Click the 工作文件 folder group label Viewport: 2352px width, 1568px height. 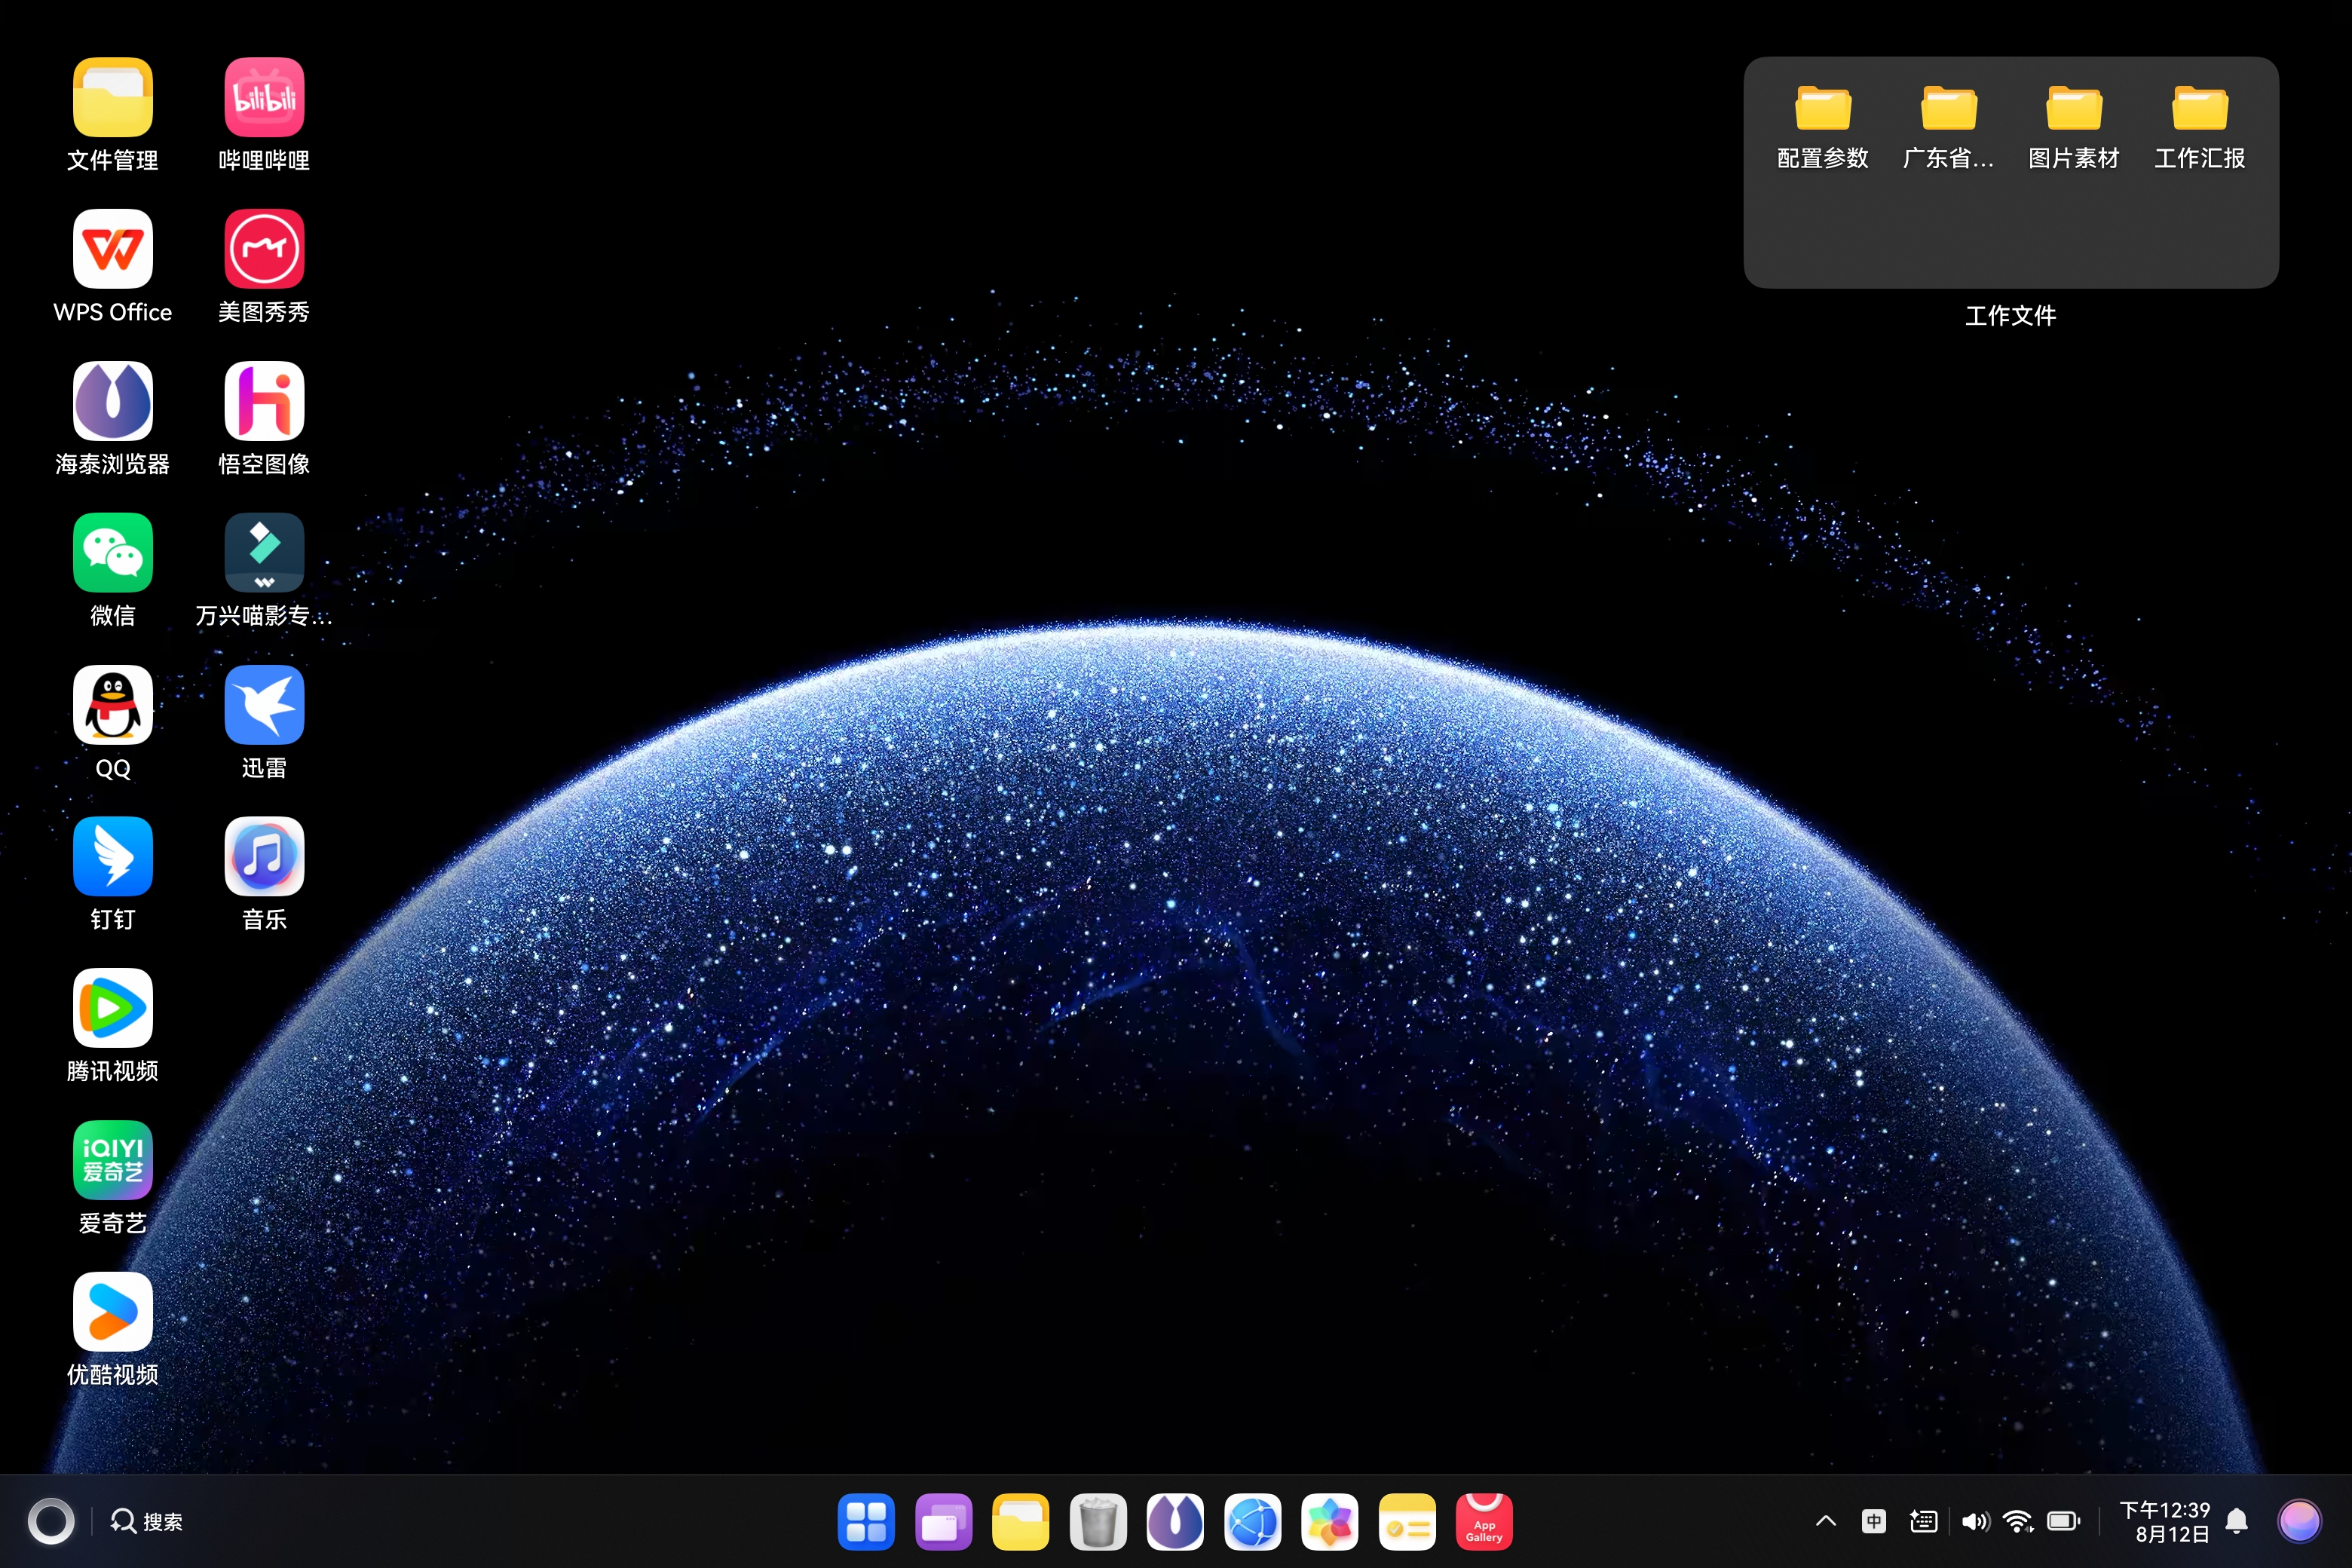(x=2011, y=316)
